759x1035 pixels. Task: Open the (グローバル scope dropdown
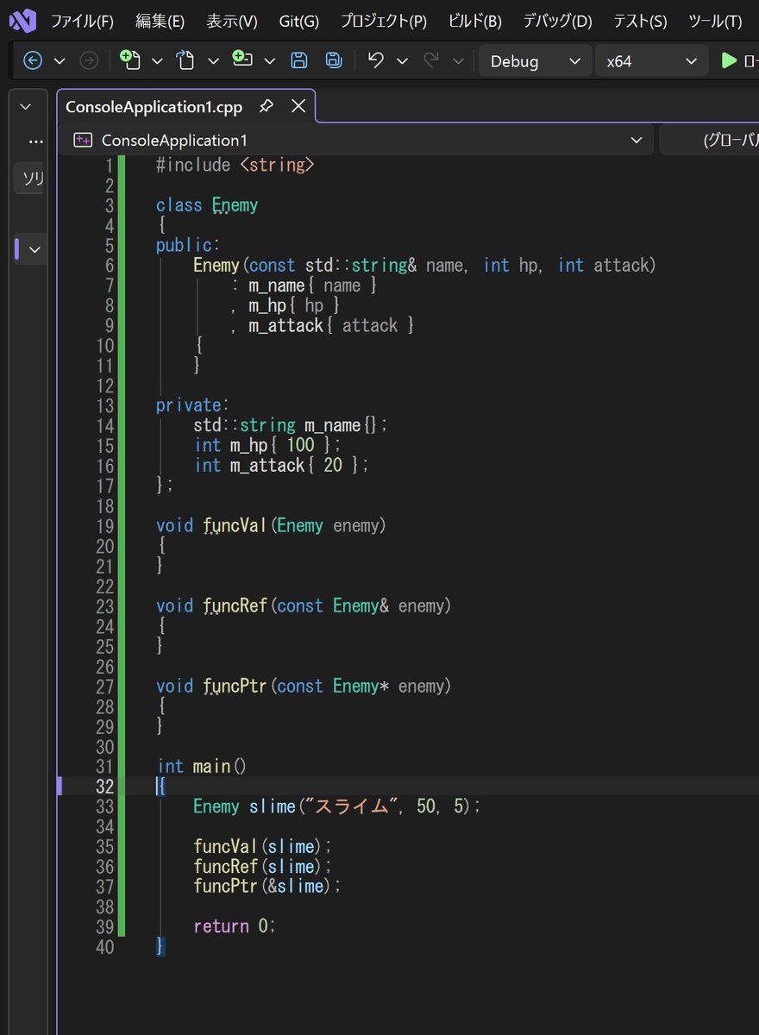tap(710, 140)
